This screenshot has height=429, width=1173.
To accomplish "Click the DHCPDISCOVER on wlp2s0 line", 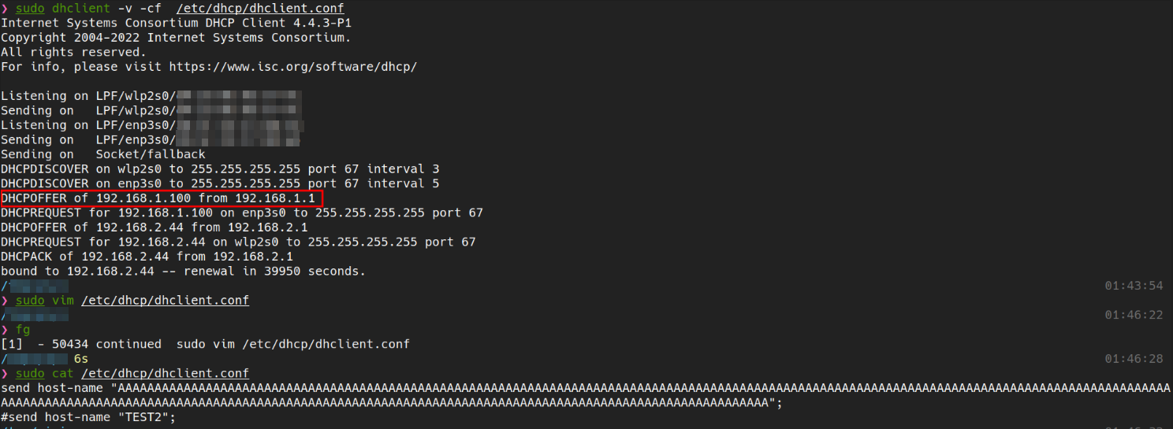I will coord(220,169).
